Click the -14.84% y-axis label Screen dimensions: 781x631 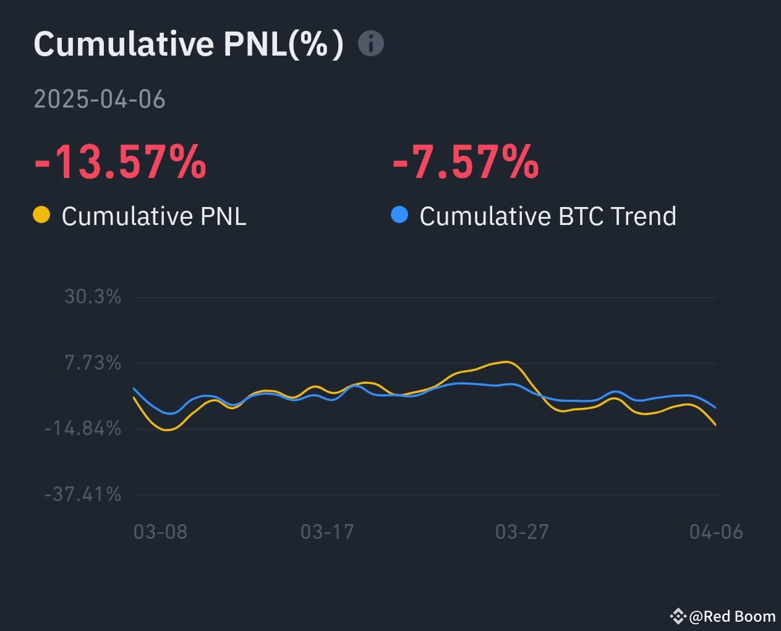83,428
